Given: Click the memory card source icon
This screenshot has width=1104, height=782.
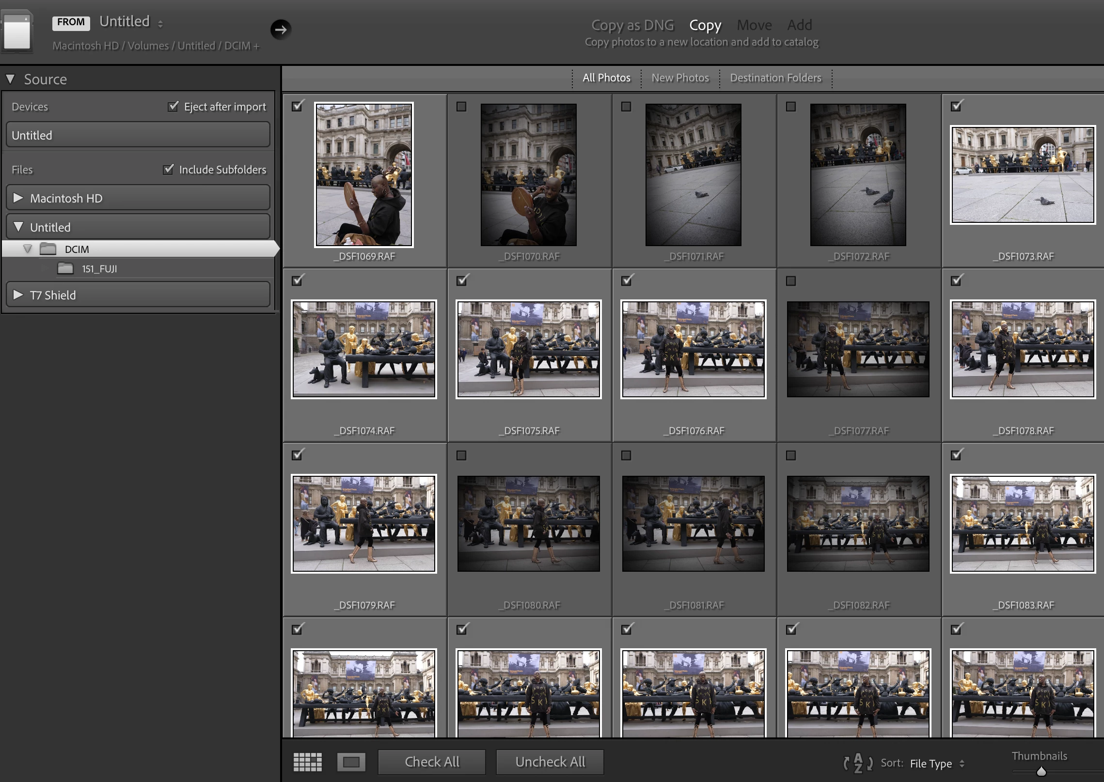Looking at the screenshot, I should coord(17,32).
